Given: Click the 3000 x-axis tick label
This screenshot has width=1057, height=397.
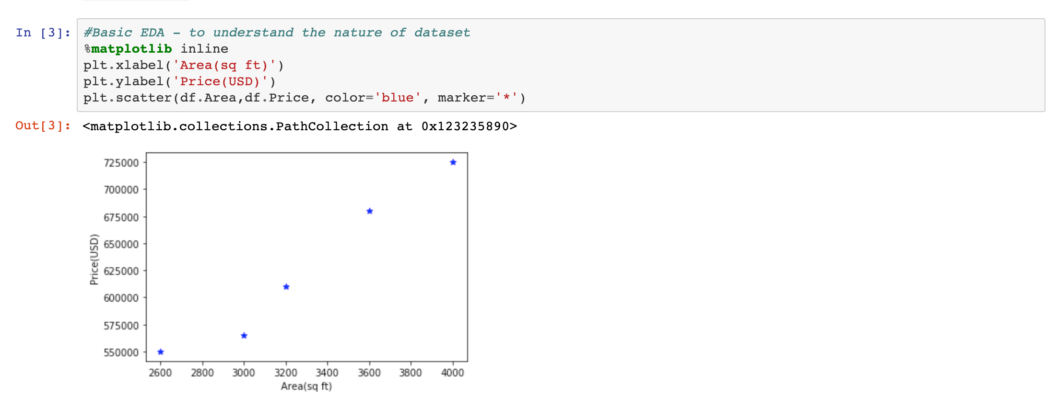Looking at the screenshot, I should [244, 373].
